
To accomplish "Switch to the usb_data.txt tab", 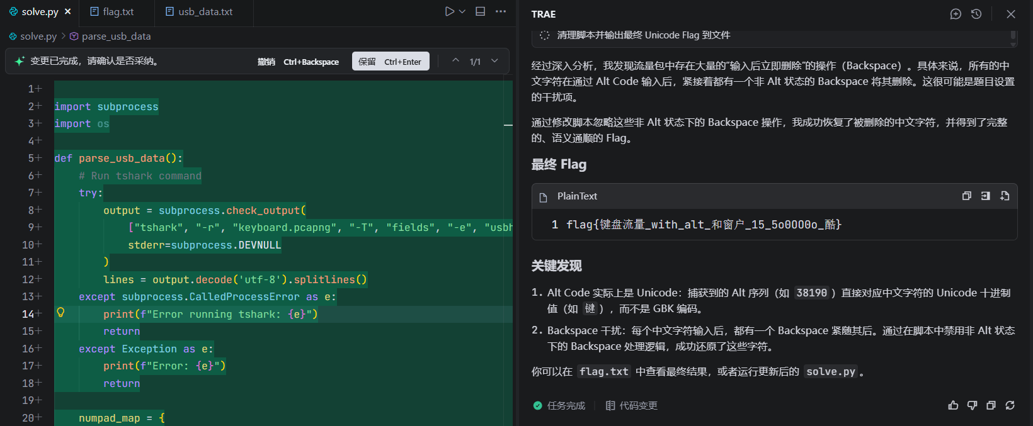I will pos(199,12).
